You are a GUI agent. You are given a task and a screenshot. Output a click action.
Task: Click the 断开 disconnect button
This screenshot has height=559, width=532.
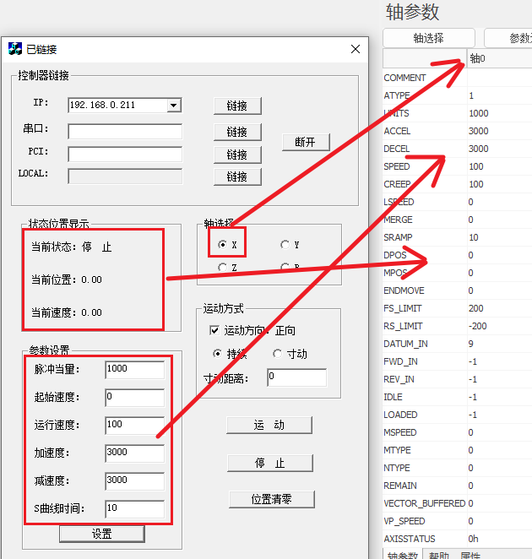pos(306,142)
